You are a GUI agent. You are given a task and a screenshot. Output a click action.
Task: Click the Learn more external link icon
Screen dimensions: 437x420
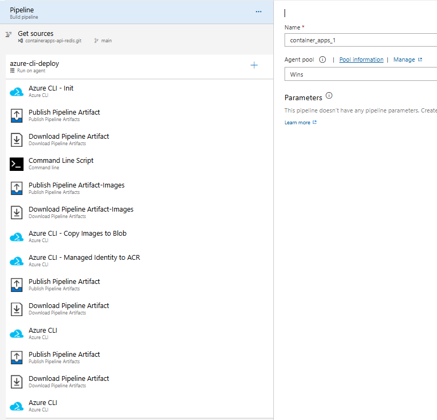pyautogui.click(x=315, y=122)
